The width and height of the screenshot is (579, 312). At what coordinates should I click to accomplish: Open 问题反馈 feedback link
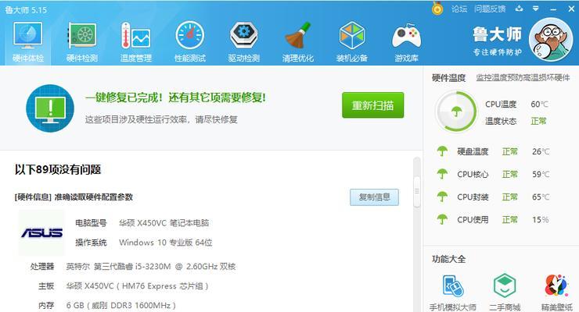[490, 9]
